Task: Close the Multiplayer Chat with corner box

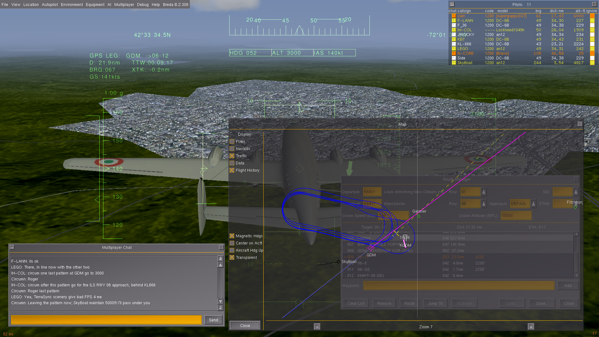Action: pyautogui.click(x=221, y=247)
